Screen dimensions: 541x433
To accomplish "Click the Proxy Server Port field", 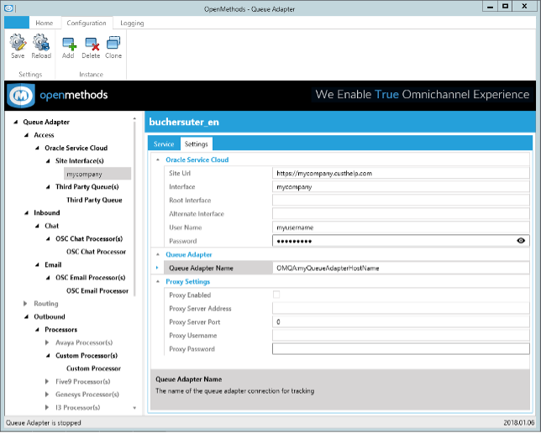I will pyautogui.click(x=401, y=322).
